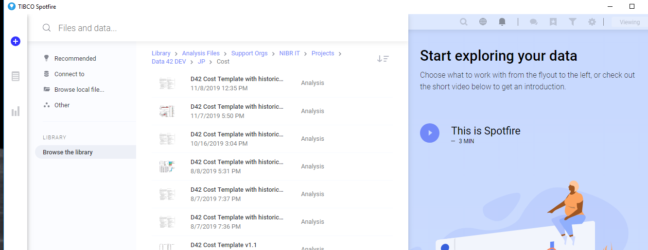The width and height of the screenshot is (648, 250).
Task: Click the blue plus Files and data icon
Action: point(16,42)
